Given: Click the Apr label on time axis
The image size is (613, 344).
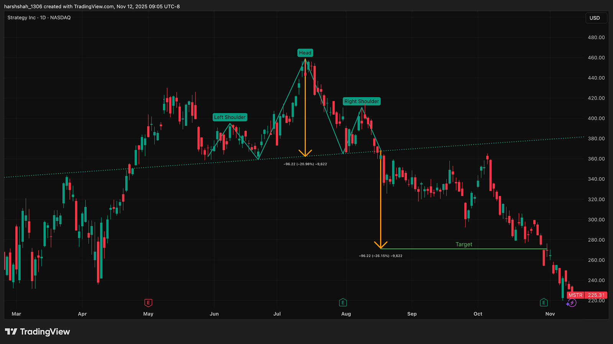Looking at the screenshot, I should pos(82,314).
